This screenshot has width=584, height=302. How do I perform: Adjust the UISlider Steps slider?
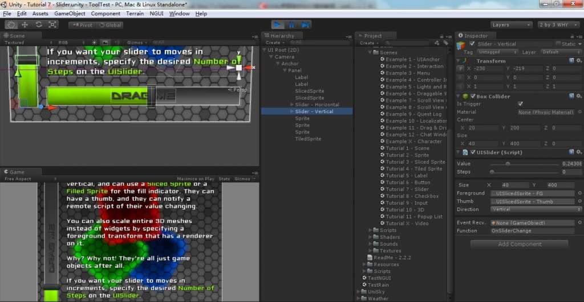coord(525,172)
